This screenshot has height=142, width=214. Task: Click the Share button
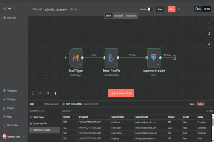point(160,9)
